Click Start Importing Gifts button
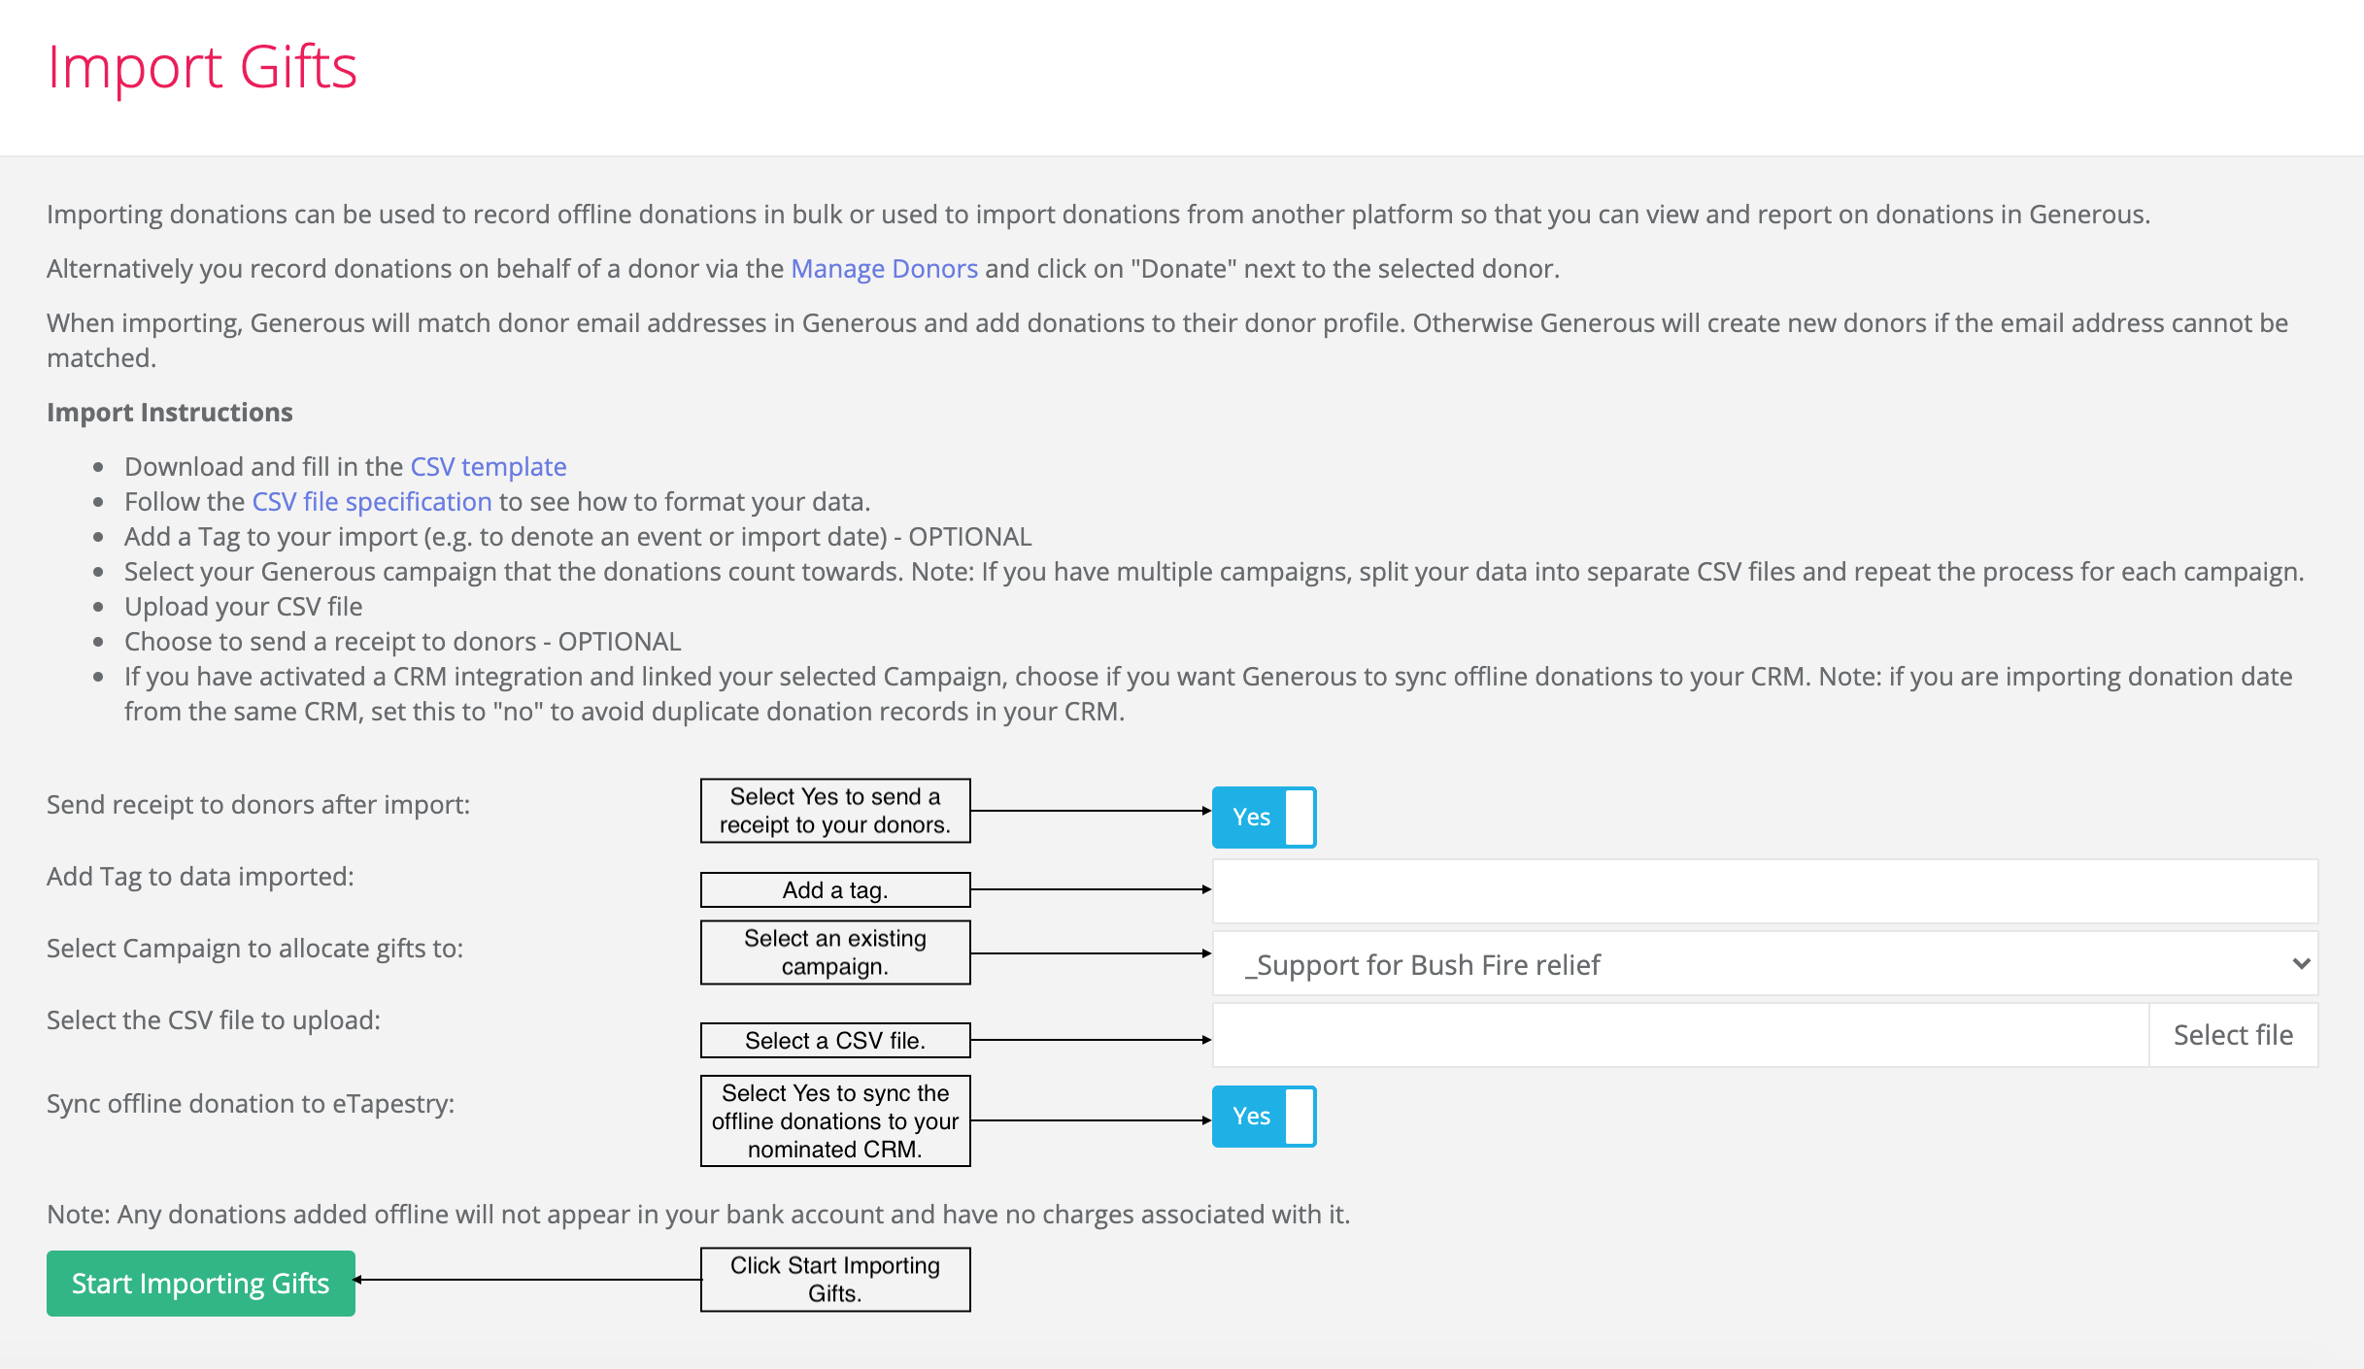 pyautogui.click(x=201, y=1283)
